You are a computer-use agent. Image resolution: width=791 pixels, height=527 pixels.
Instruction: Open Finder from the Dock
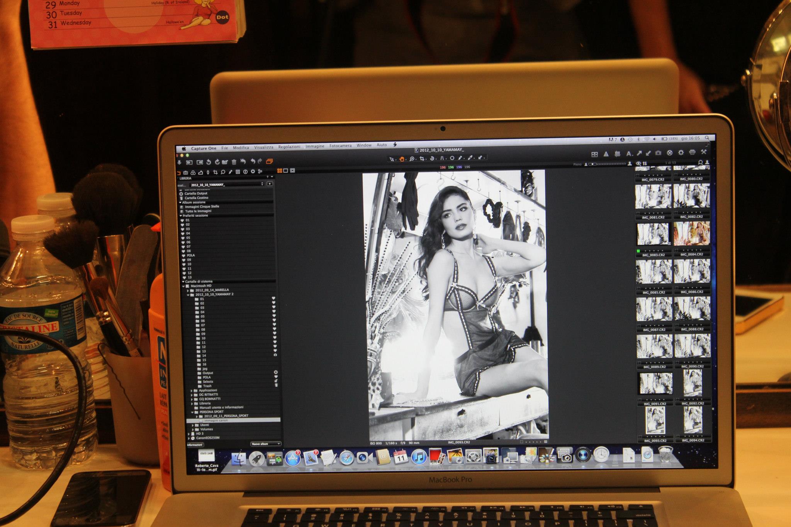239,459
